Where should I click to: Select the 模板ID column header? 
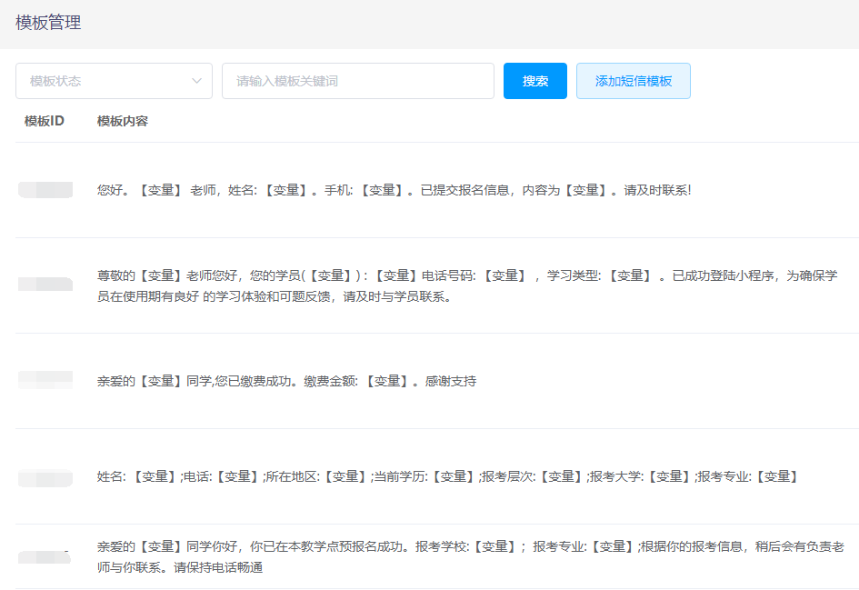45,121
